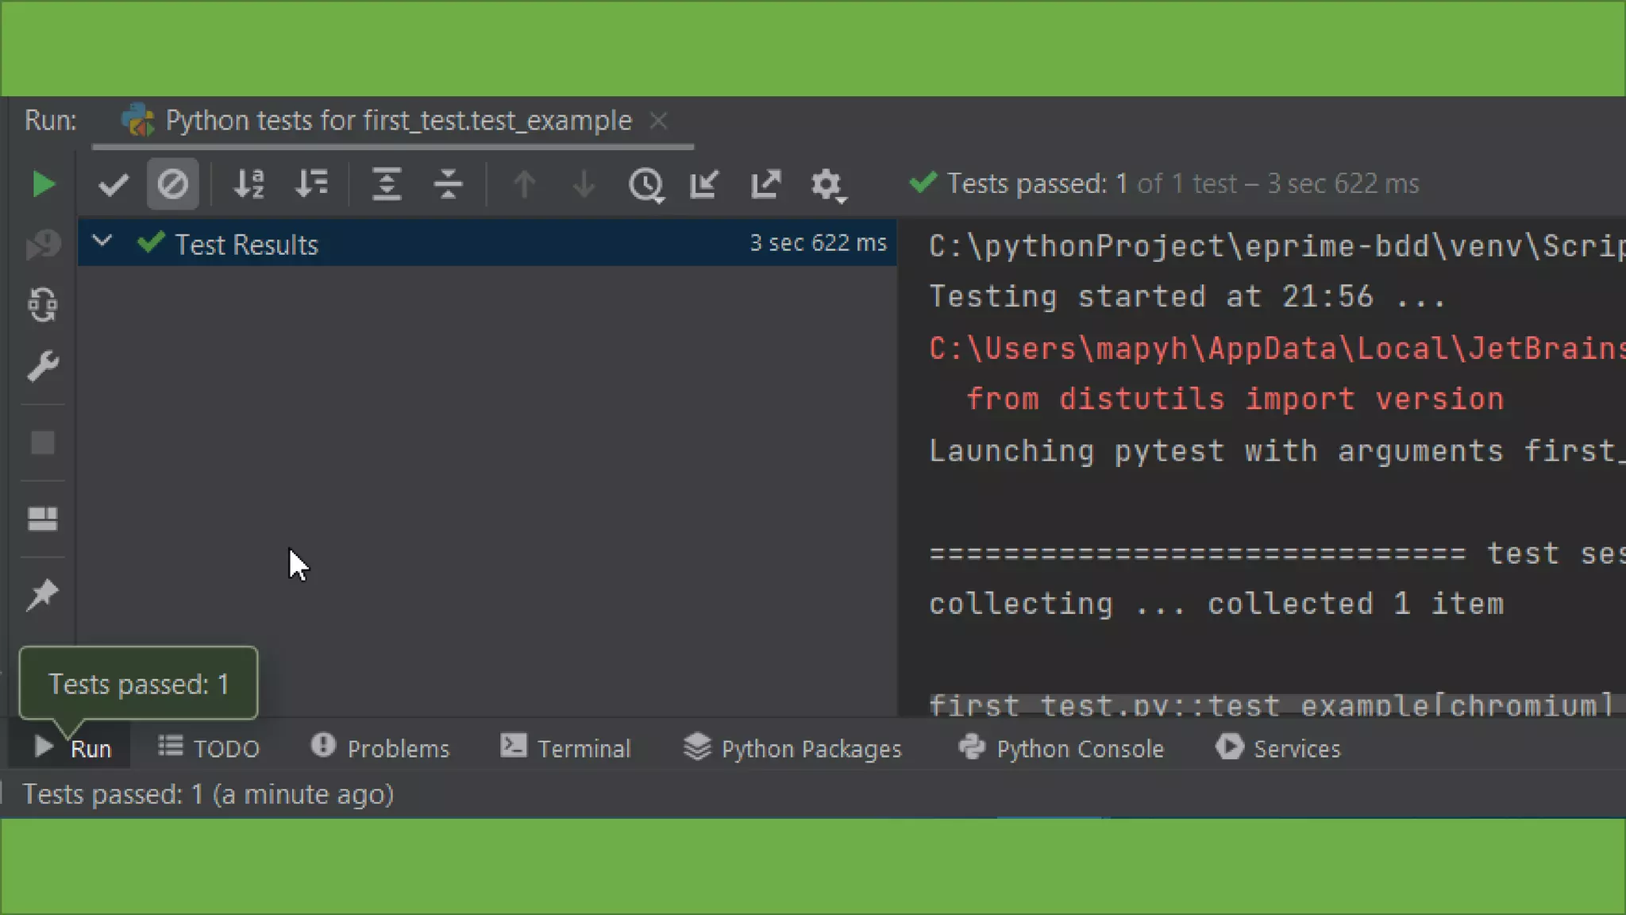
Task: Click the green Rerun tests button
Action: [x=43, y=184]
